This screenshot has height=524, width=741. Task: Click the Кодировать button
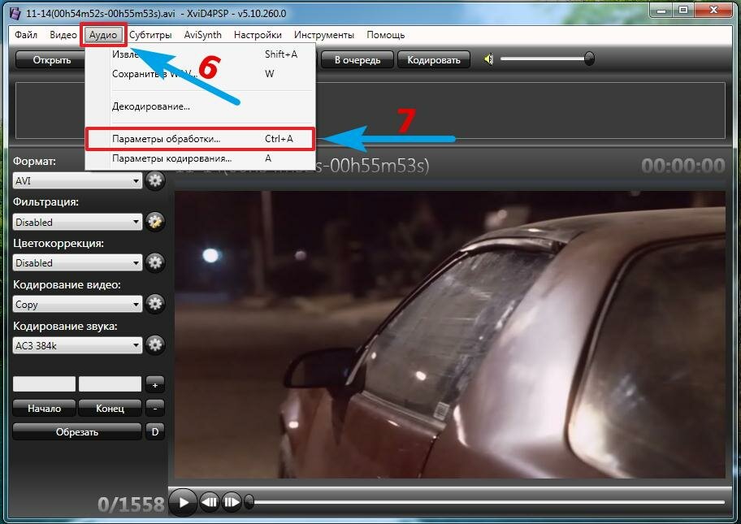click(434, 59)
